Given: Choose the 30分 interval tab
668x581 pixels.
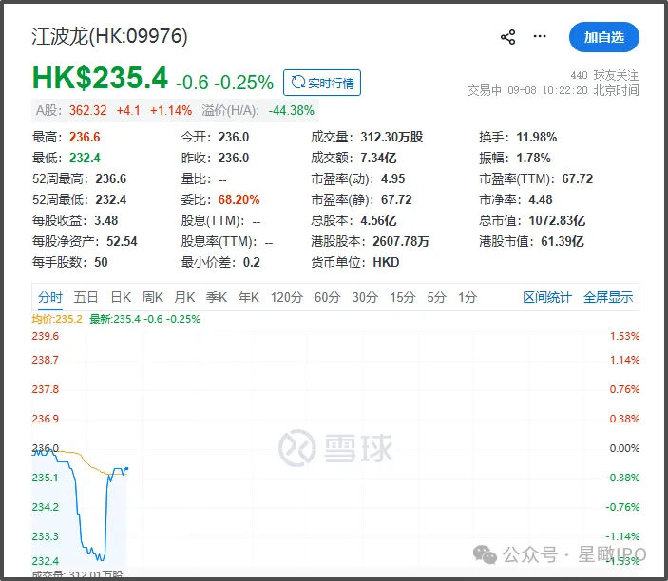Looking at the screenshot, I should pyautogui.click(x=365, y=297).
